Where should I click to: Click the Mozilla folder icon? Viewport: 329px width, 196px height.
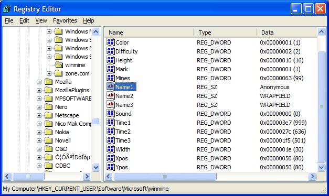coord(49,82)
